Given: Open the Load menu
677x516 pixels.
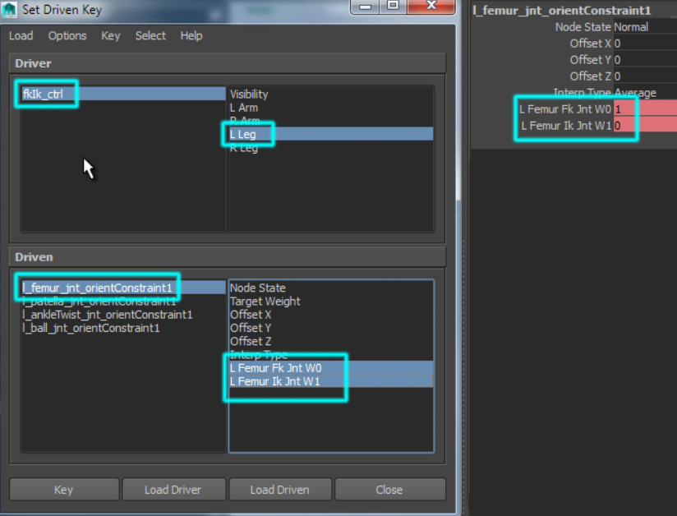Looking at the screenshot, I should coord(21,36).
